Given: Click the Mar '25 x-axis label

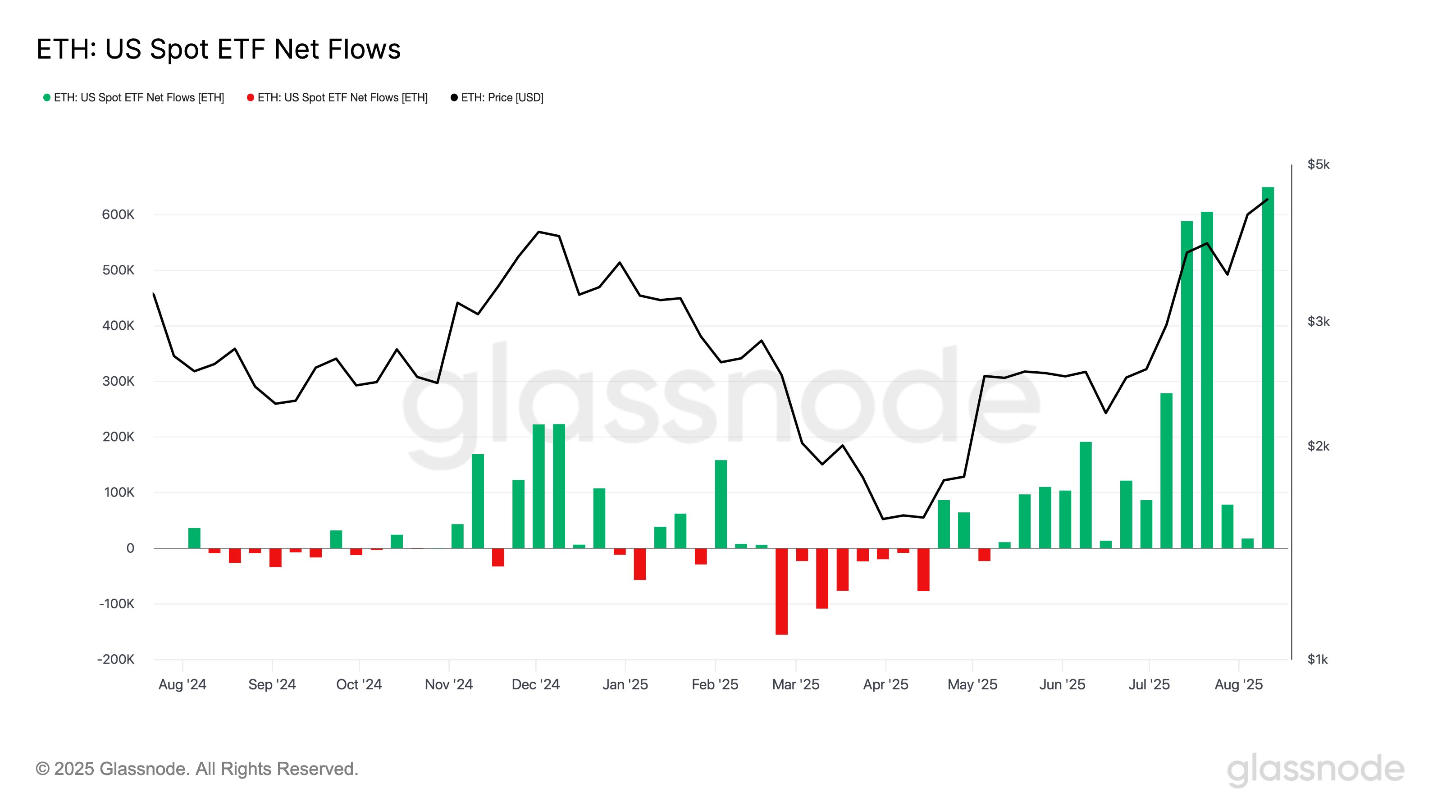Looking at the screenshot, I should (x=795, y=684).
